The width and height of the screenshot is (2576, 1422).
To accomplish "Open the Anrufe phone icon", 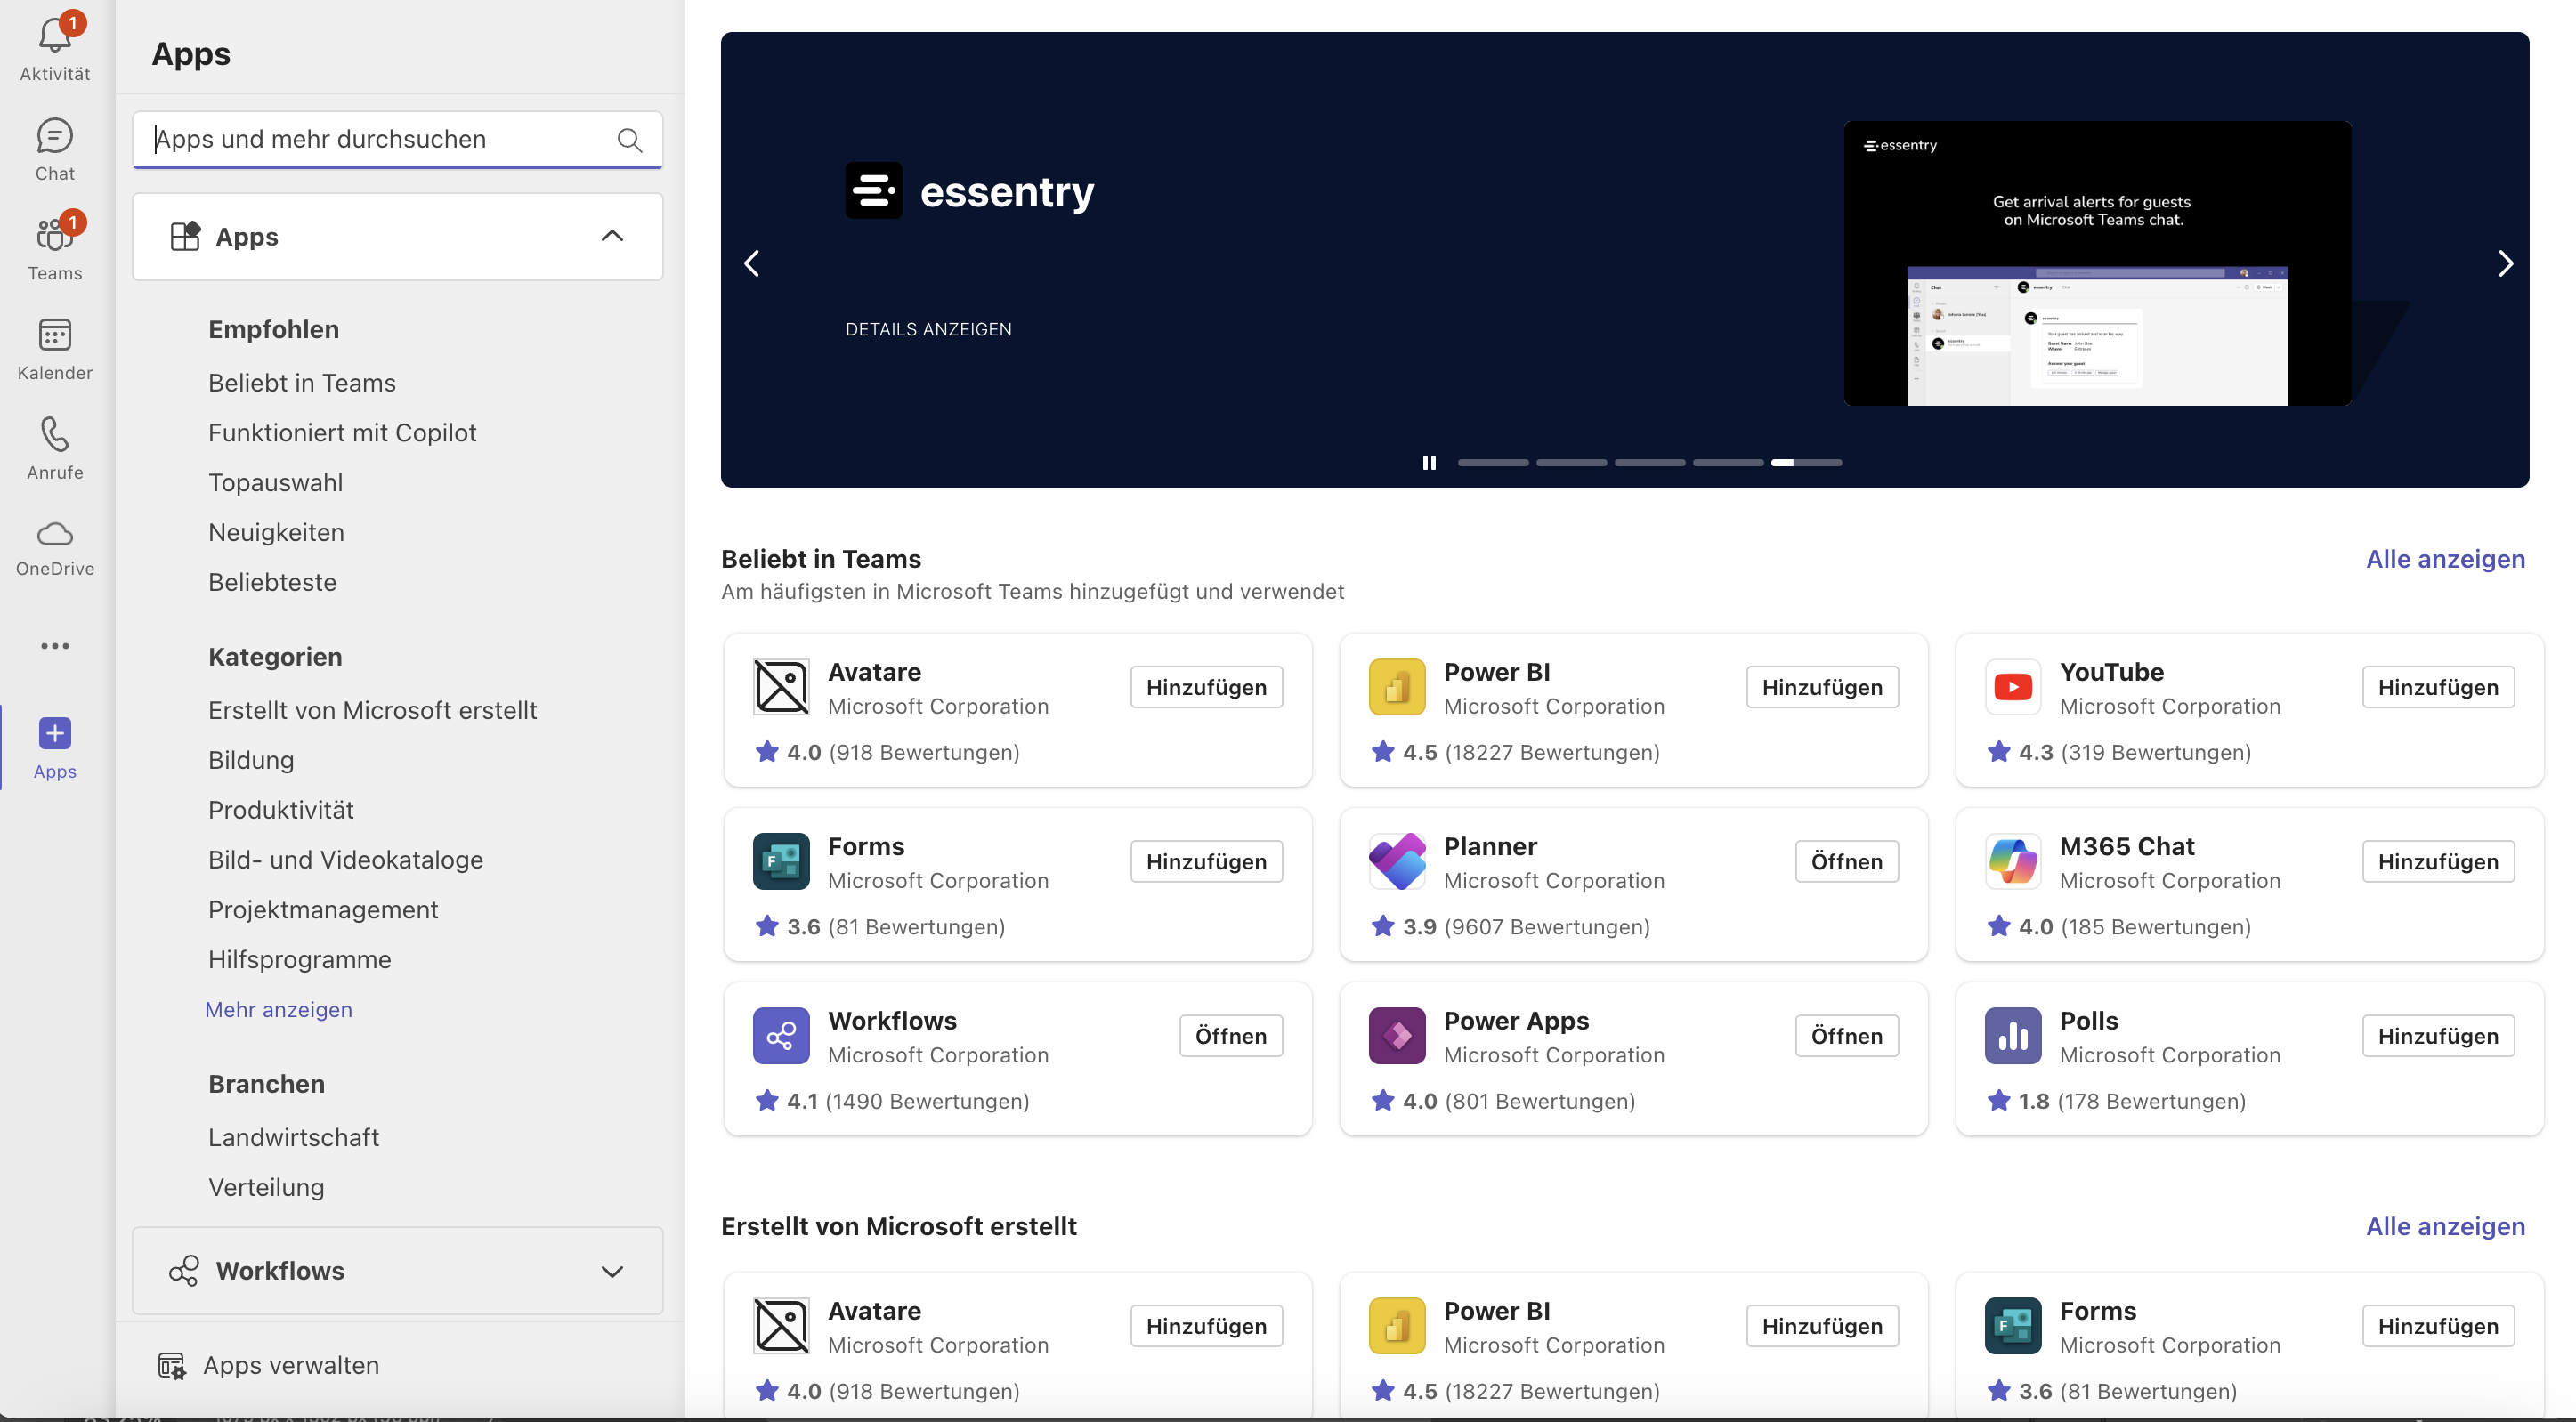I will coord(55,435).
